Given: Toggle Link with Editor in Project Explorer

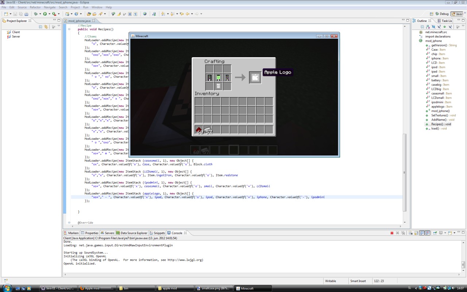Looking at the screenshot, I should (46, 27).
